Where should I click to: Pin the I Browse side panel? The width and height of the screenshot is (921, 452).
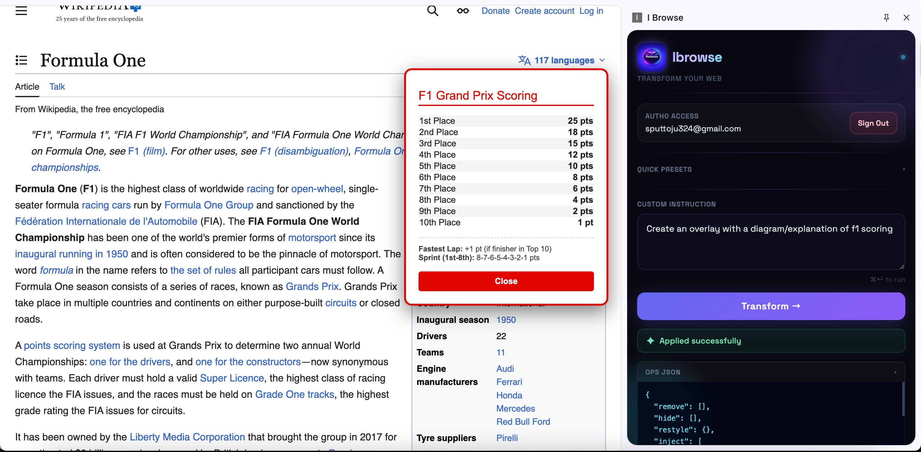pyautogui.click(x=886, y=18)
